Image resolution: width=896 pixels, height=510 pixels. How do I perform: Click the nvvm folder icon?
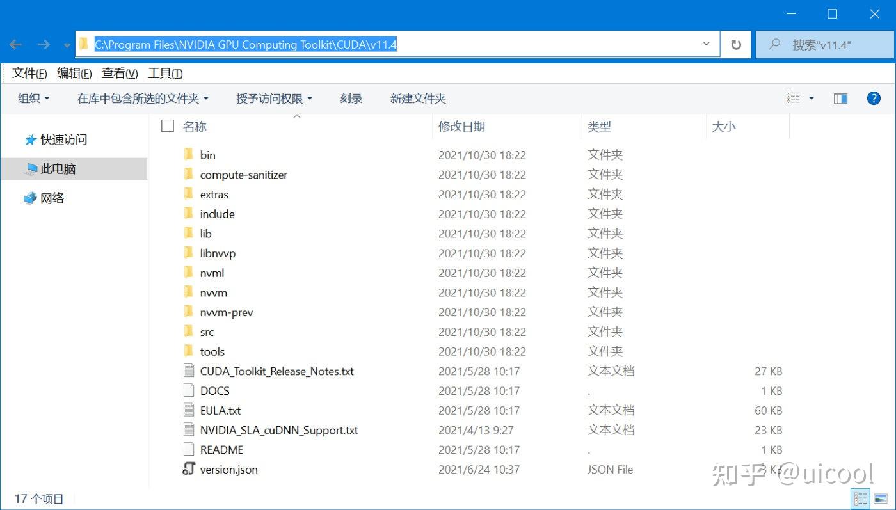188,292
